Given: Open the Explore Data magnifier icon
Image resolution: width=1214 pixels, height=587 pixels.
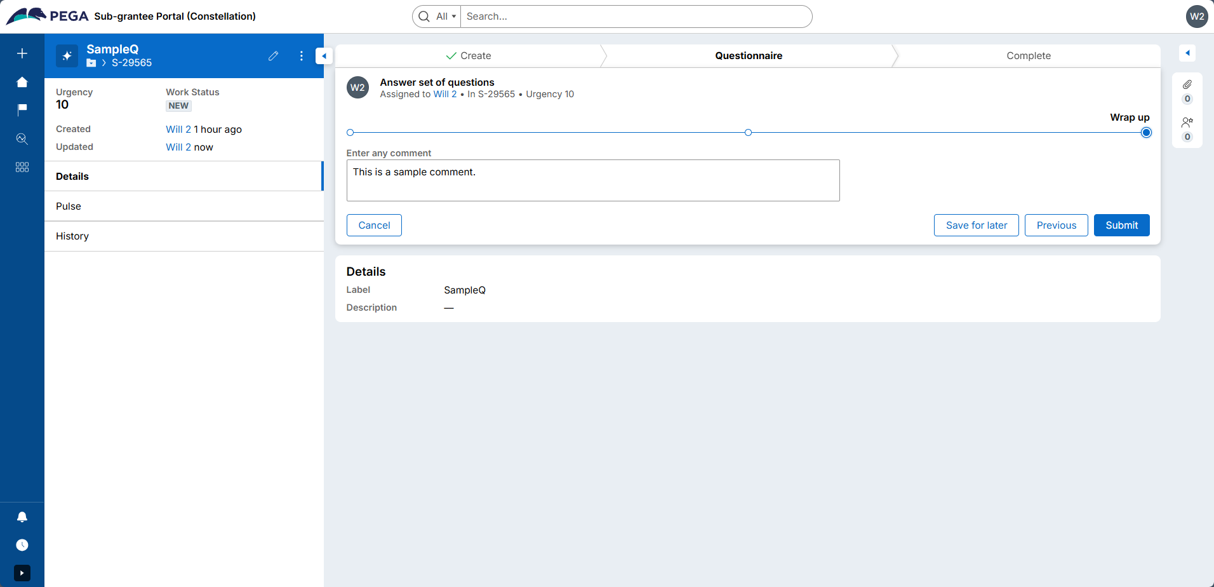Looking at the screenshot, I should pos(22,138).
